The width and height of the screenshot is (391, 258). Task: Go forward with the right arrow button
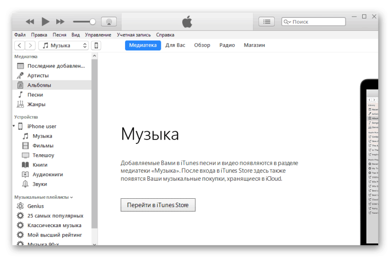point(30,46)
